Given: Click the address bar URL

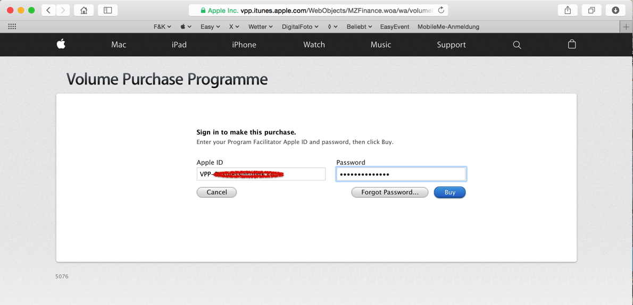Looking at the screenshot, I should [x=336, y=11].
